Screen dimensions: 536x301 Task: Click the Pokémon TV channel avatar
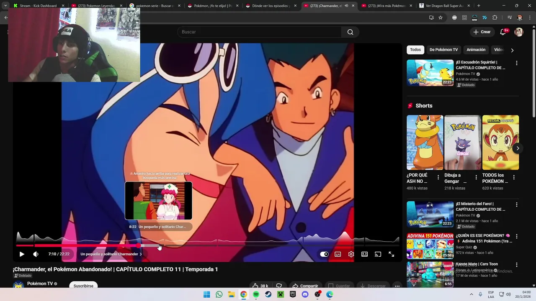click(x=18, y=285)
